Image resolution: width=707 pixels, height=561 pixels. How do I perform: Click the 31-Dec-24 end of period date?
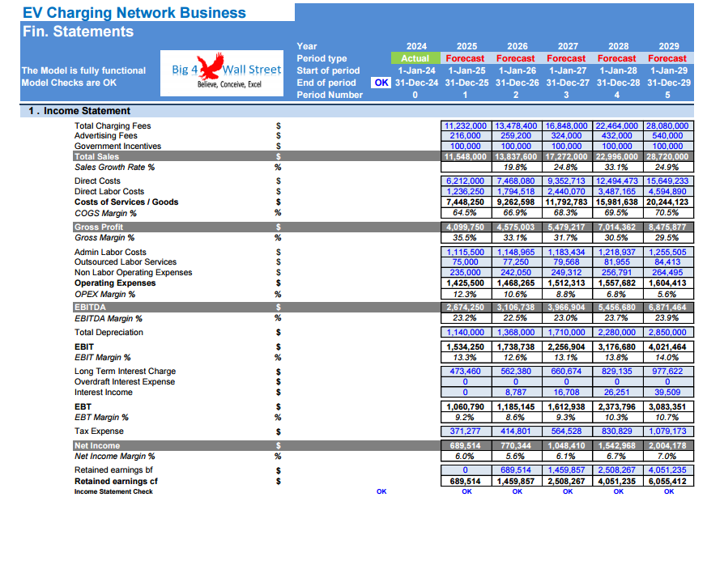(x=416, y=83)
